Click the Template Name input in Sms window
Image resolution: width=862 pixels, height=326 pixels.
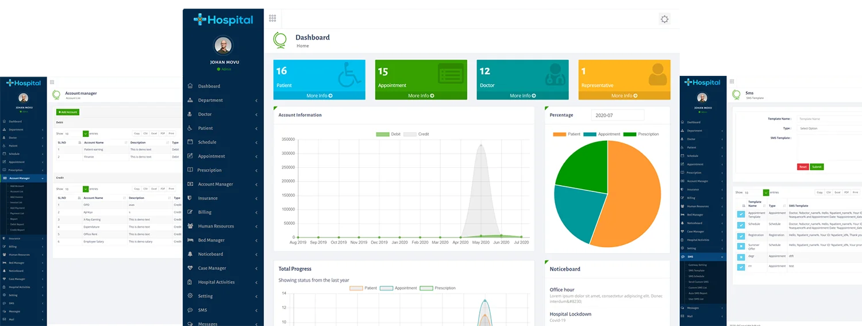(829, 118)
